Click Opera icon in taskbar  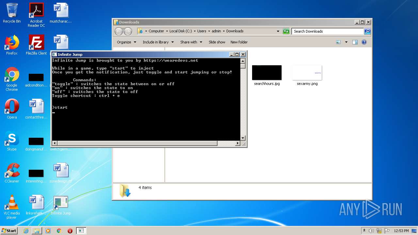[x=70, y=231]
